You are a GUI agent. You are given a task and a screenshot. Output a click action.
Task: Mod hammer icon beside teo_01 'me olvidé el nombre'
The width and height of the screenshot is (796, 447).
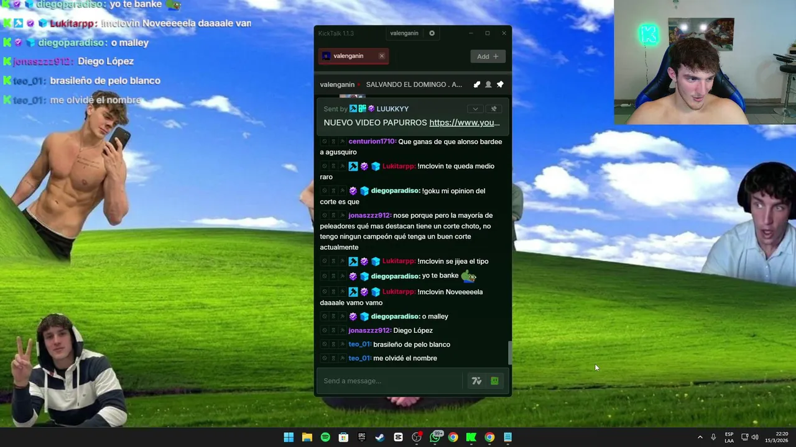pyautogui.click(x=342, y=358)
